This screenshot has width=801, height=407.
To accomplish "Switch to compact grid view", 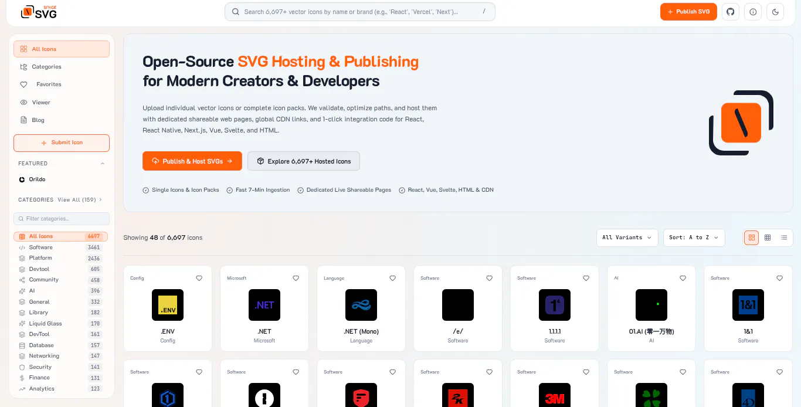I will 768,238.
